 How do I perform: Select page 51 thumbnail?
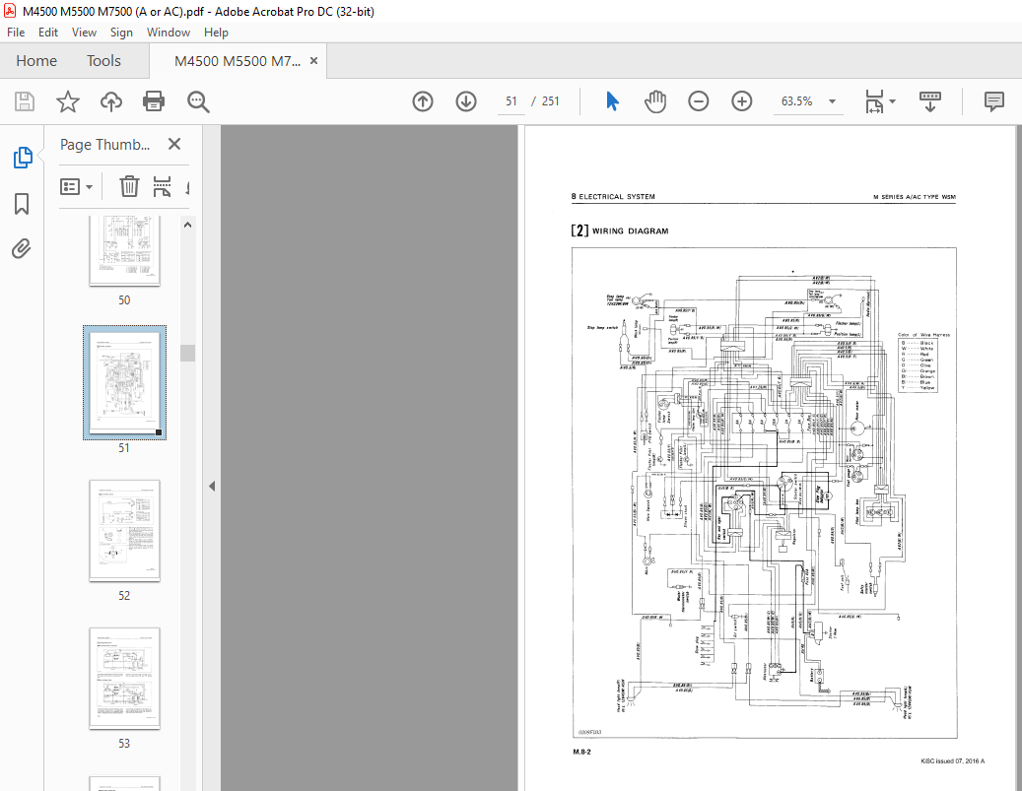[x=124, y=382]
